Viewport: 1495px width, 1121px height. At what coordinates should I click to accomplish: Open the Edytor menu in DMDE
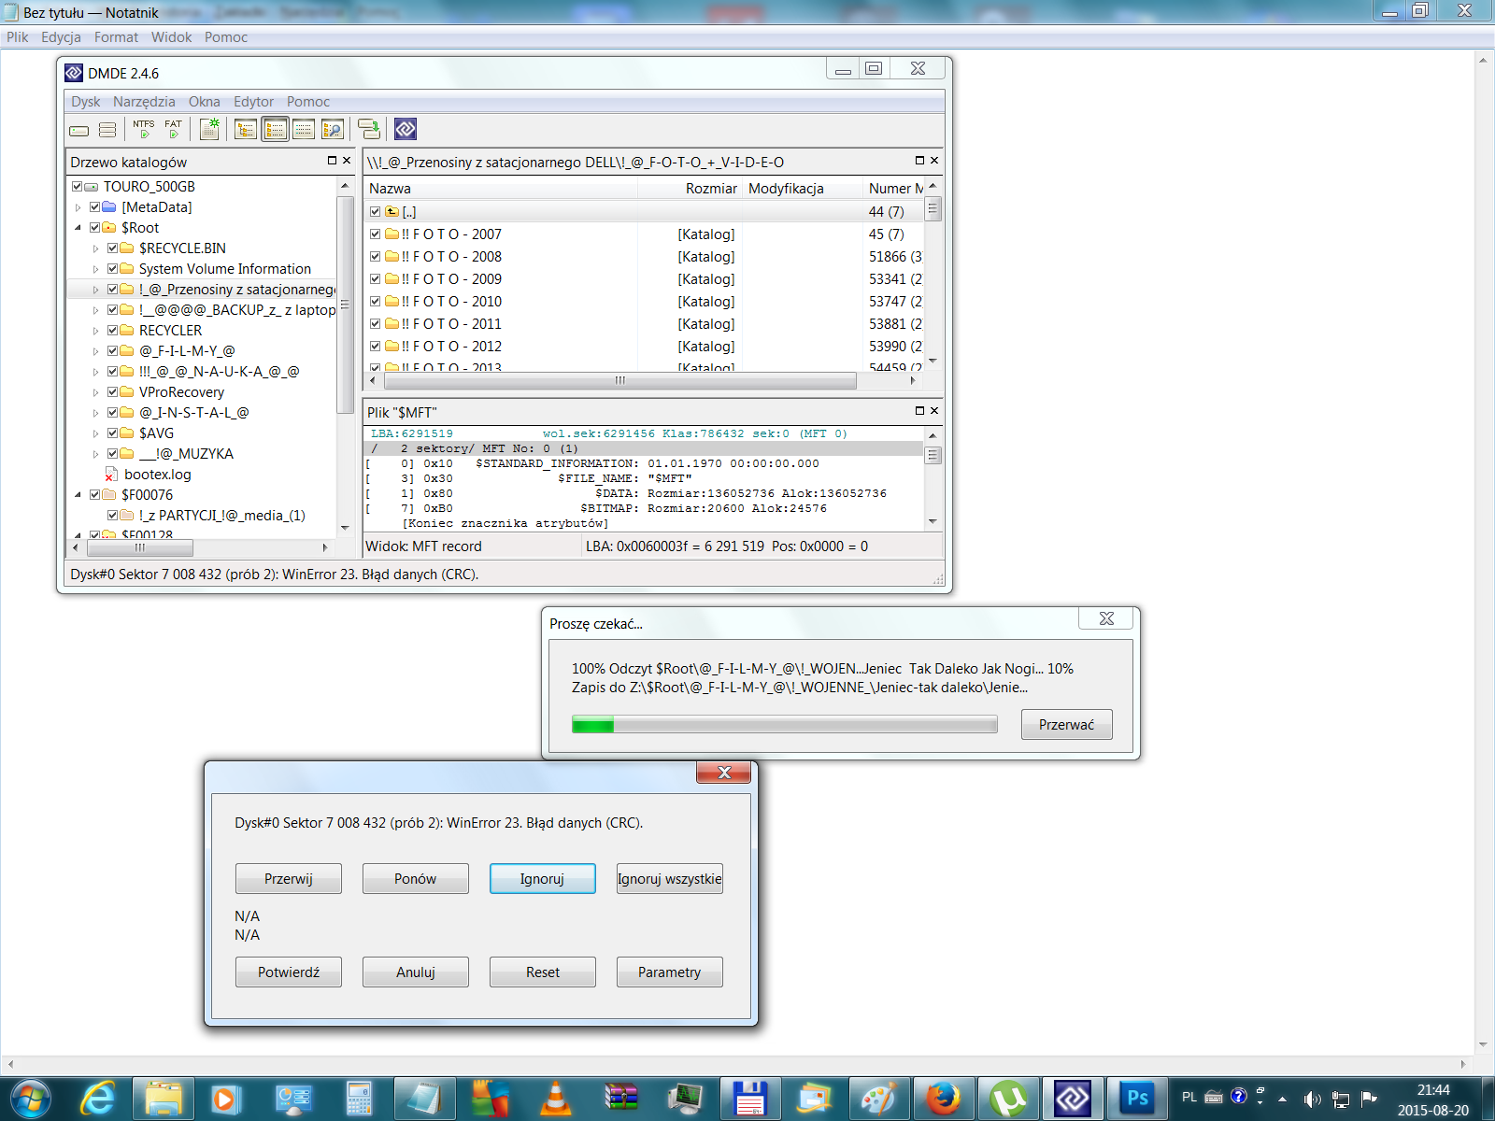(x=253, y=102)
